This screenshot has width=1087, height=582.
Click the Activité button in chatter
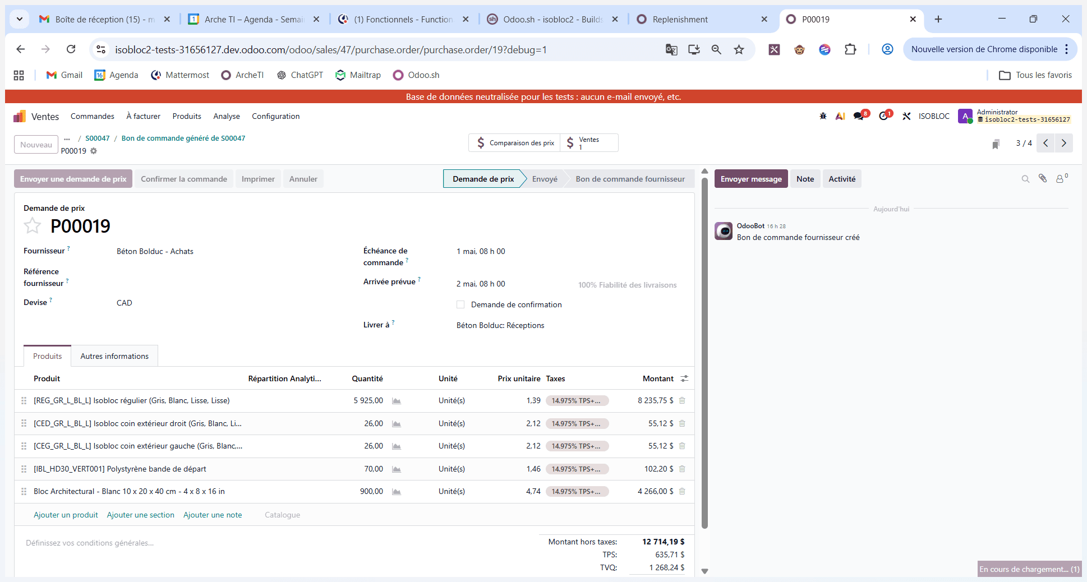tap(842, 179)
